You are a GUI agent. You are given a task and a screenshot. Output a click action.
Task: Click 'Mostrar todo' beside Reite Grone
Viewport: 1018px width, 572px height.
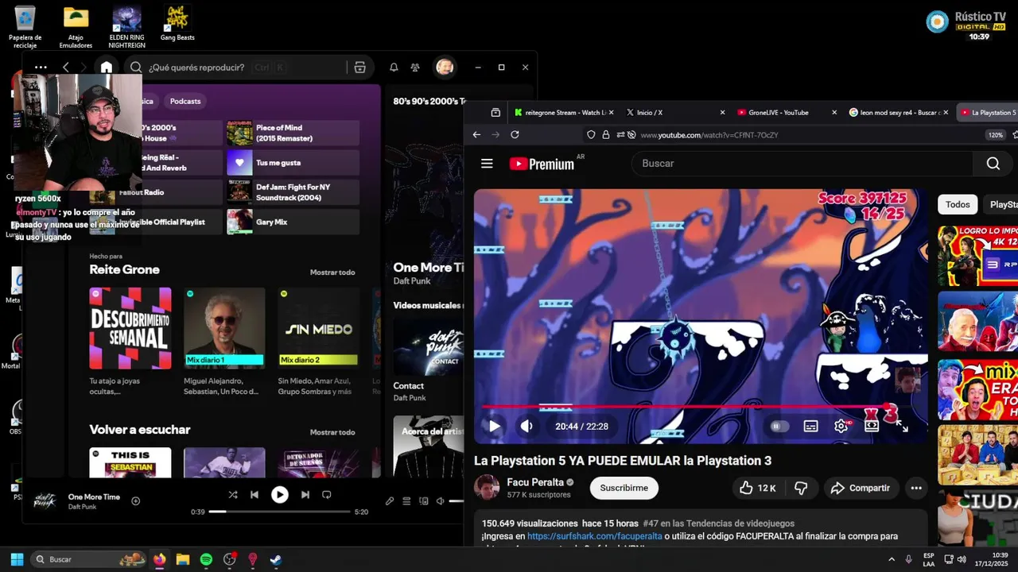coord(332,272)
